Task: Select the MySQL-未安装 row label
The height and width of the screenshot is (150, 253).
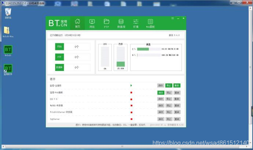Action: coord(56,106)
